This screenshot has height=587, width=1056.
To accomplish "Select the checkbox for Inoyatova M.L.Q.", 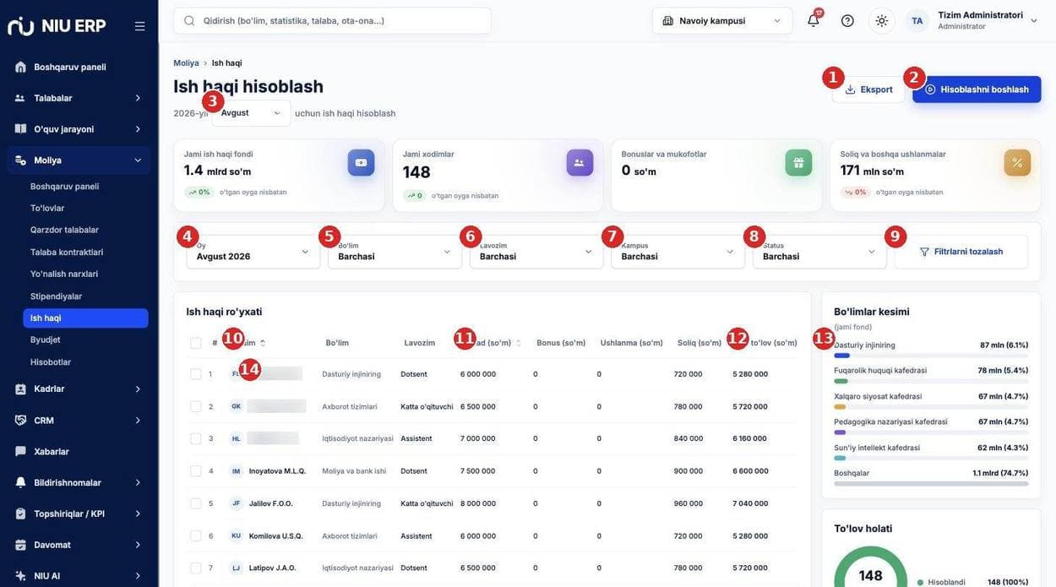I will [x=196, y=471].
